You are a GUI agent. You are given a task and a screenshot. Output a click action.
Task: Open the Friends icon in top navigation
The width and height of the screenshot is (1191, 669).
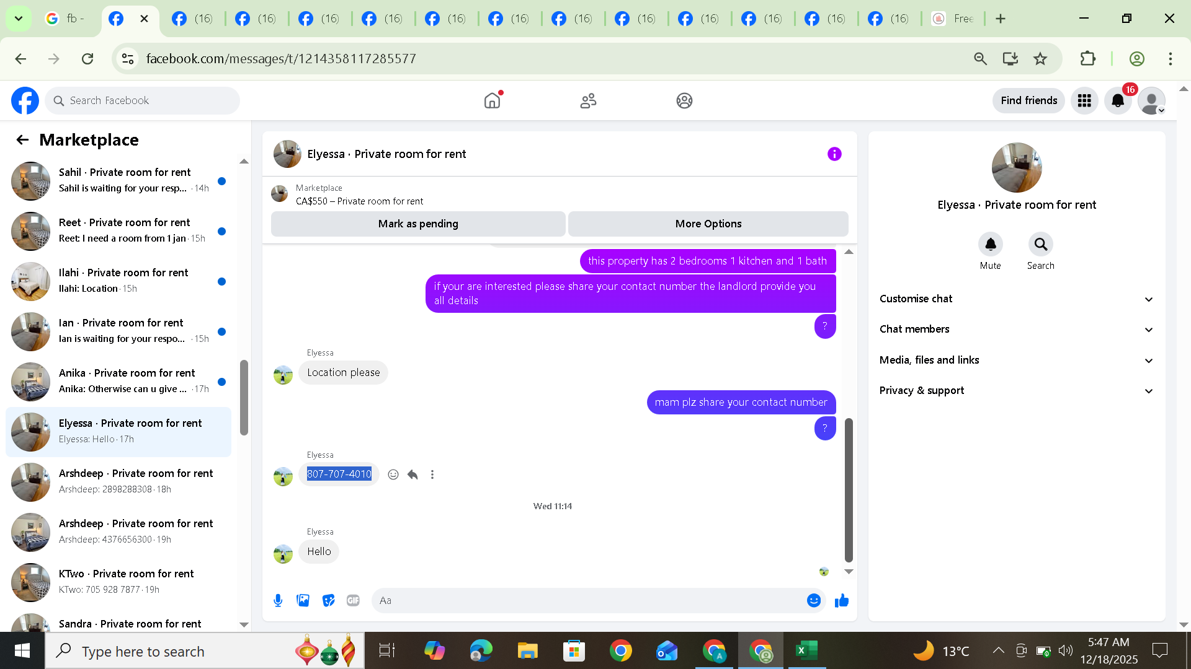tap(588, 100)
